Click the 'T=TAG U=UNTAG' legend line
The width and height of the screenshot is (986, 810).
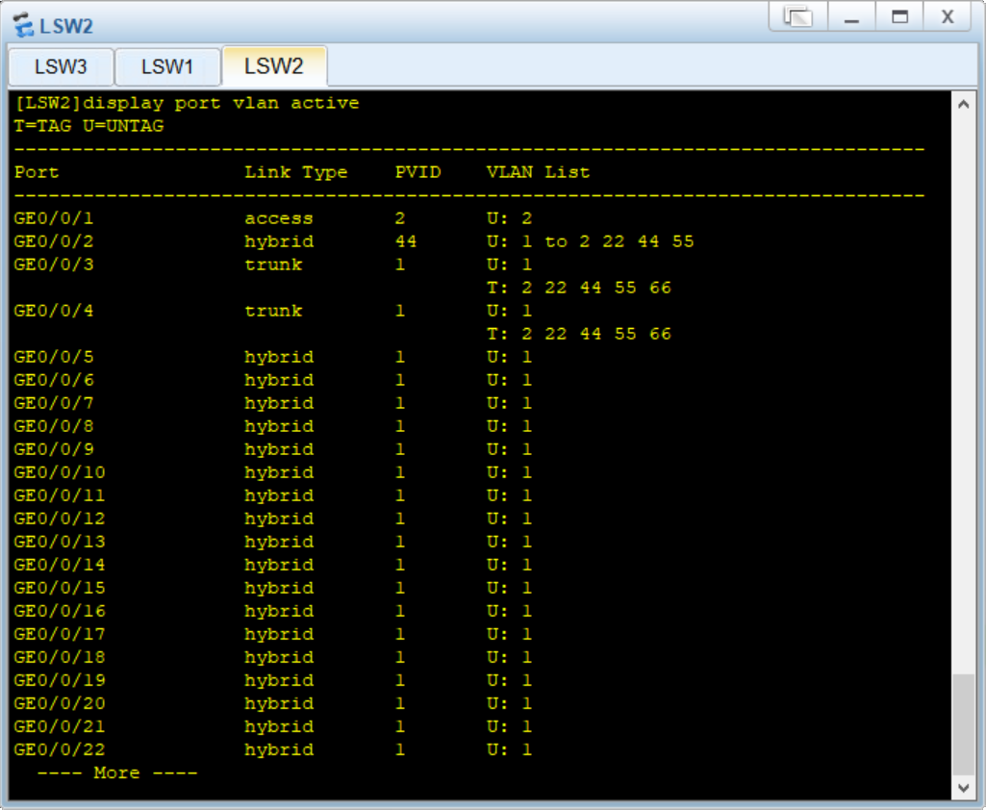click(x=88, y=126)
